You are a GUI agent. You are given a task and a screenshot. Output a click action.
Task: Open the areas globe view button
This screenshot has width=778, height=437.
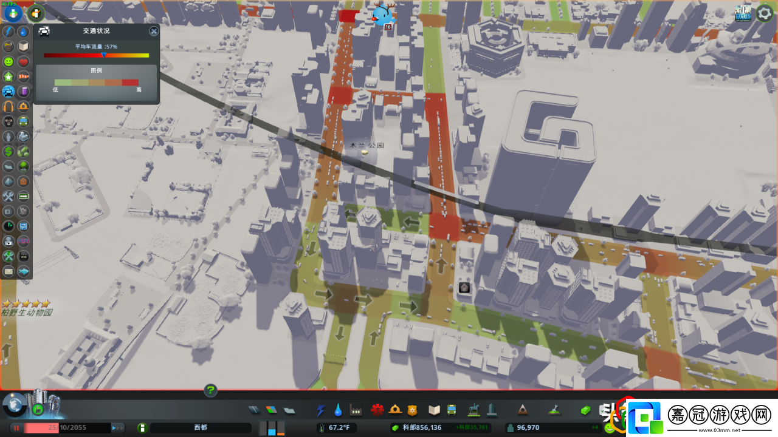coord(15,404)
